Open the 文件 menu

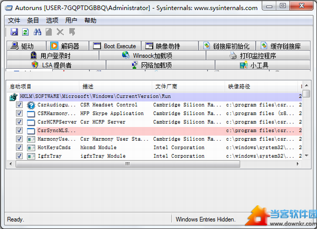[x=14, y=21]
